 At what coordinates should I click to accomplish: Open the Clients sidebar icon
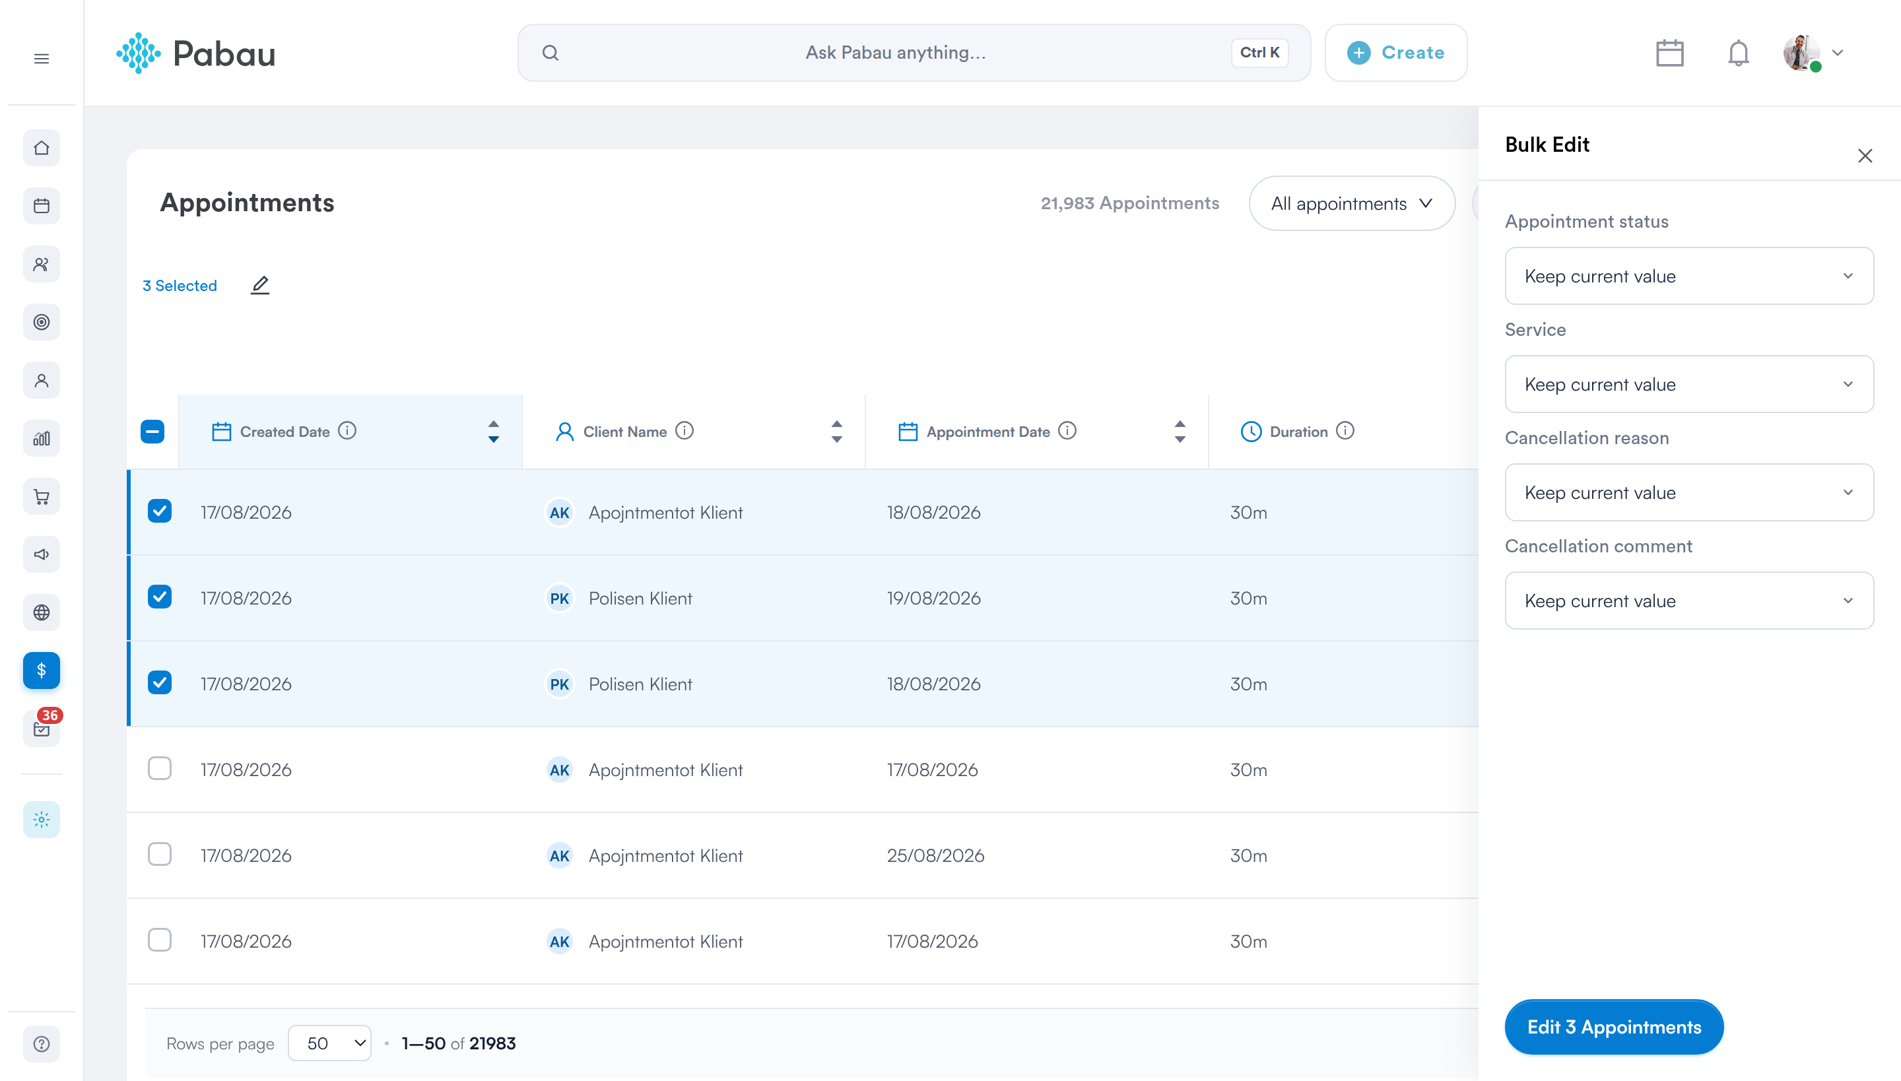(42, 264)
